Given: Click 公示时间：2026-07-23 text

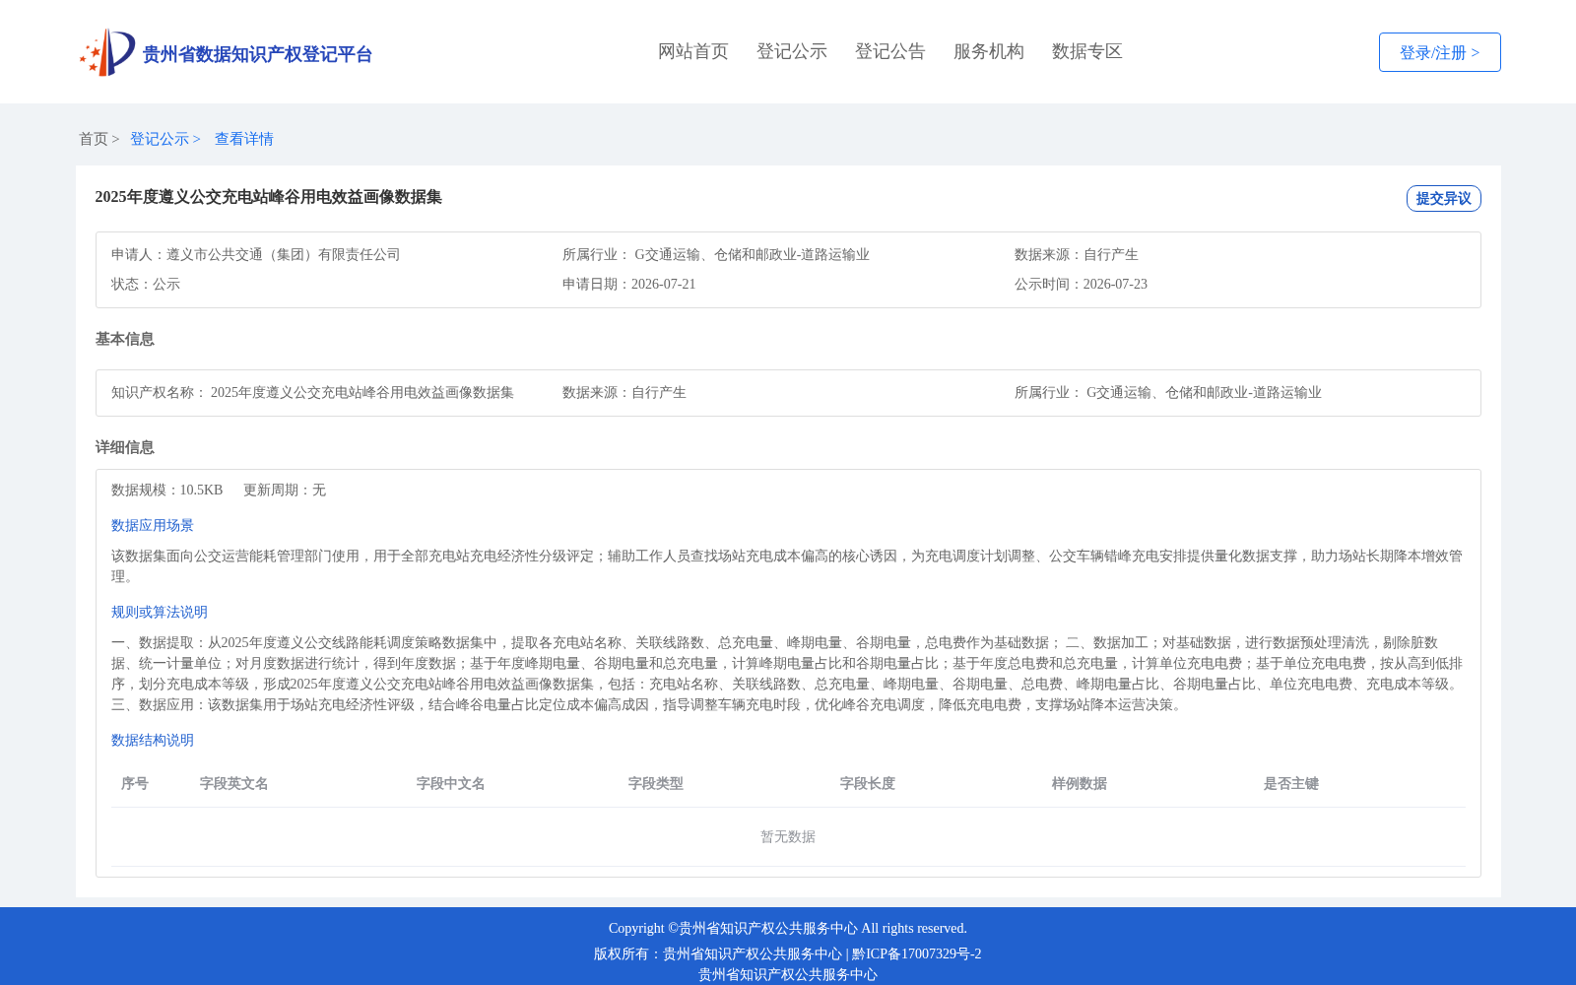Looking at the screenshot, I should coord(1081,284).
